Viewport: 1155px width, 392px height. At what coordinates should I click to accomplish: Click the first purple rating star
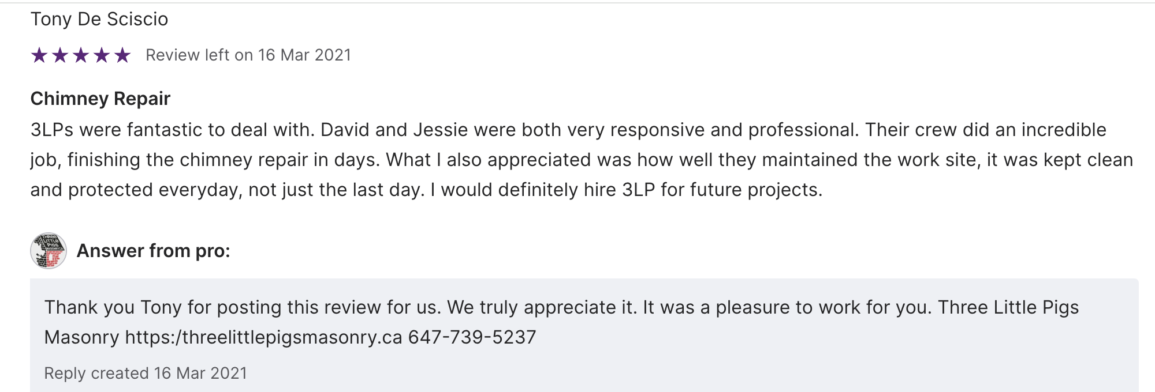[39, 55]
